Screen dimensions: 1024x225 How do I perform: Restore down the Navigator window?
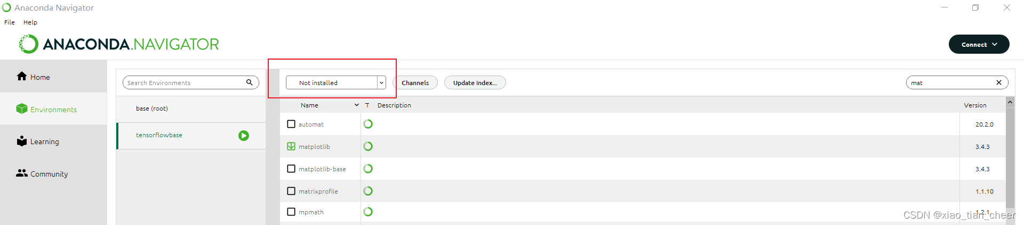[x=975, y=7]
